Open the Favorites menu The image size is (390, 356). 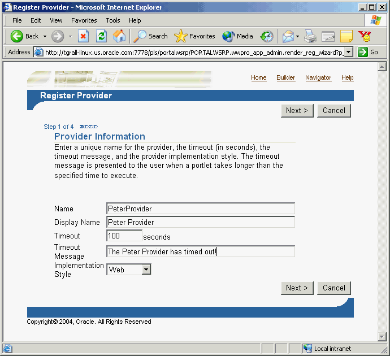point(84,20)
